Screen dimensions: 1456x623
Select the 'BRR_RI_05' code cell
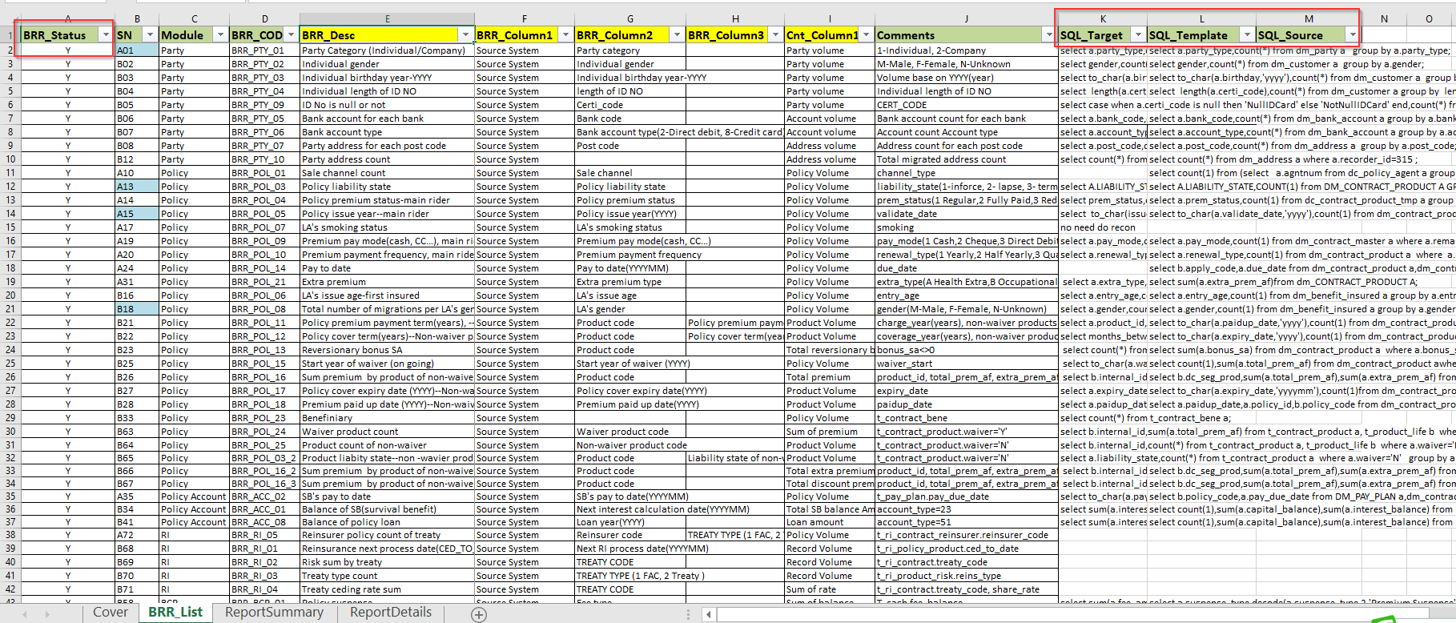[x=264, y=535]
